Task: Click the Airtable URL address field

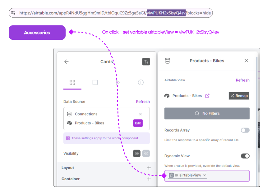Action: pos(111,13)
